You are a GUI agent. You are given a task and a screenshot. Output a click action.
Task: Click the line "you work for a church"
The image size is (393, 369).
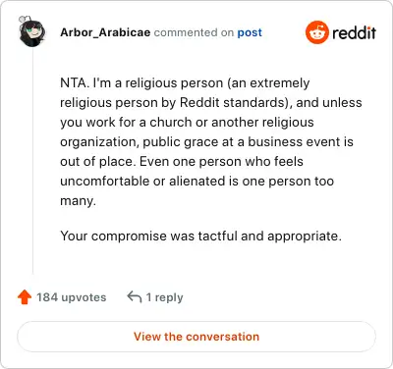(x=187, y=123)
